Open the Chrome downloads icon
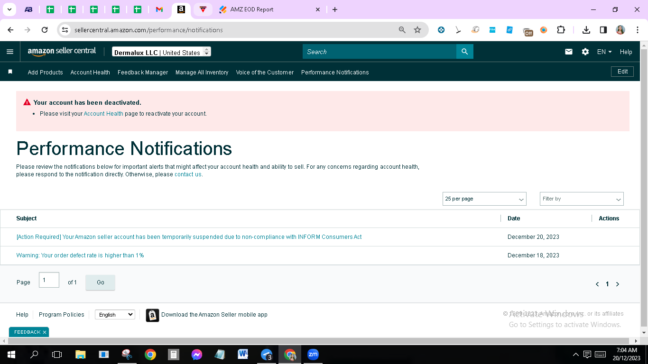The width and height of the screenshot is (648, 364). tap(586, 30)
